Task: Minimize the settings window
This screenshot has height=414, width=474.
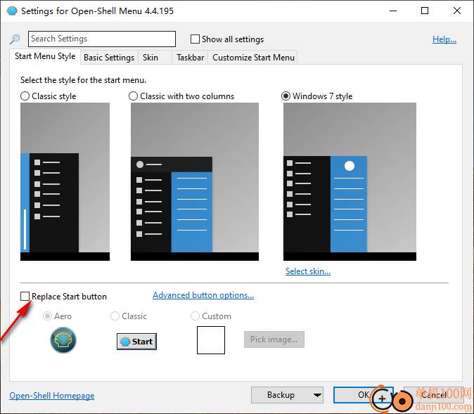Action: pyautogui.click(x=393, y=11)
